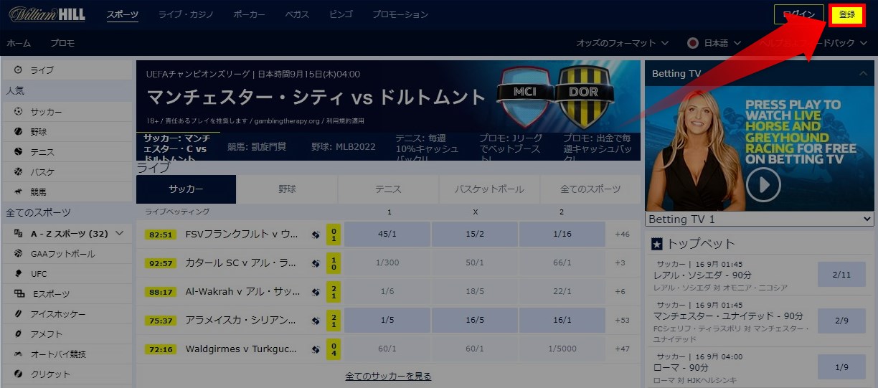Click soccer icon on カタール SC row
Screen dimensions: 878x388
pyautogui.click(x=316, y=263)
